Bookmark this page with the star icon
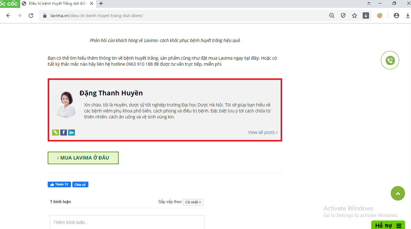411x229 pixels. coord(354,15)
